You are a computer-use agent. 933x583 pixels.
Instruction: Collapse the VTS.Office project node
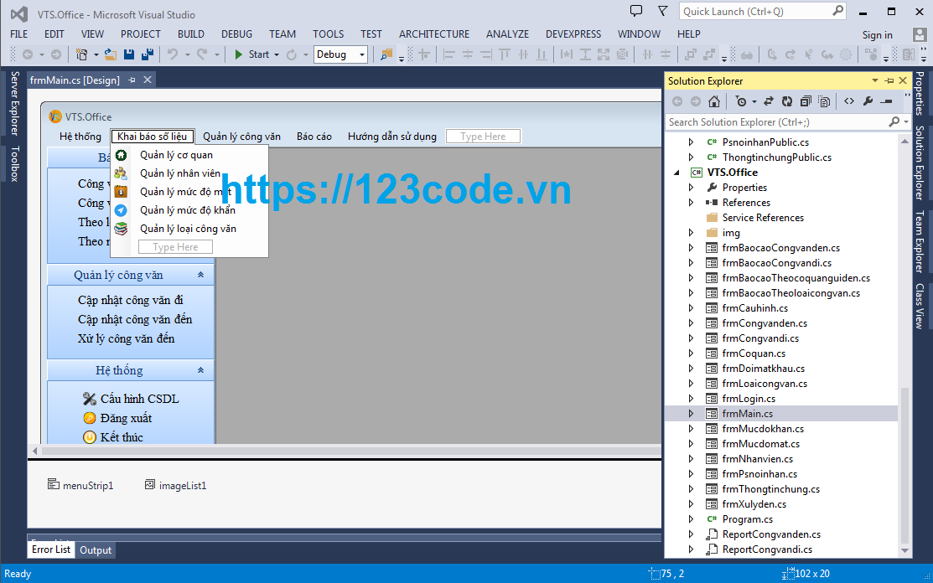(x=677, y=172)
